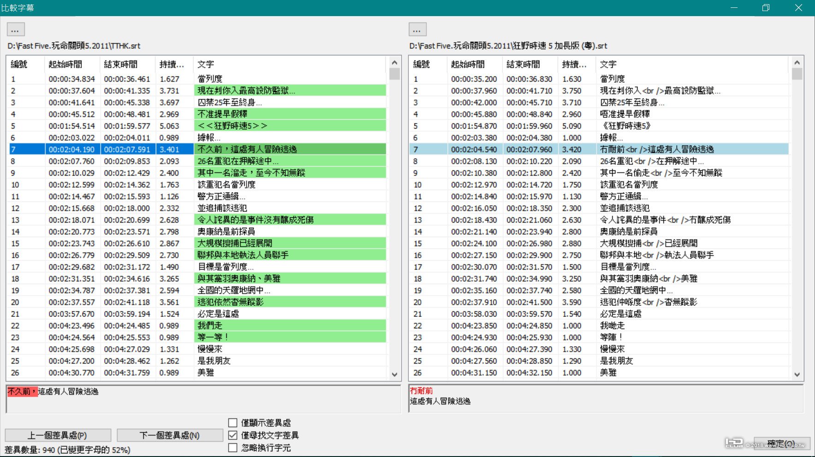The height and width of the screenshot is (457, 815).
Task: Click the file path ending 狂野時速 5 加長版 (粵).srt
Action: (x=508, y=46)
